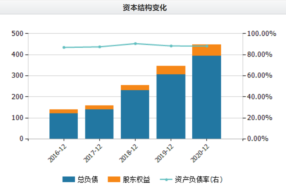This screenshot has width=286, height=192.
Task: Click the 2016-12 x-axis label
Action: [x=57, y=153]
